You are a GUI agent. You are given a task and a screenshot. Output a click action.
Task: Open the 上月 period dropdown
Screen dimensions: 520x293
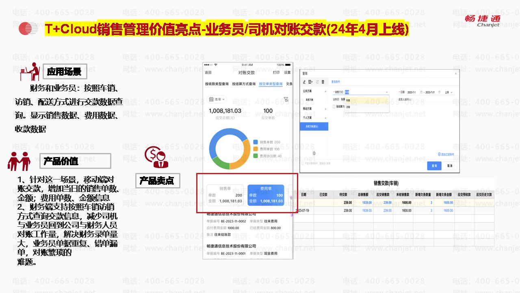pyautogui.click(x=448, y=92)
